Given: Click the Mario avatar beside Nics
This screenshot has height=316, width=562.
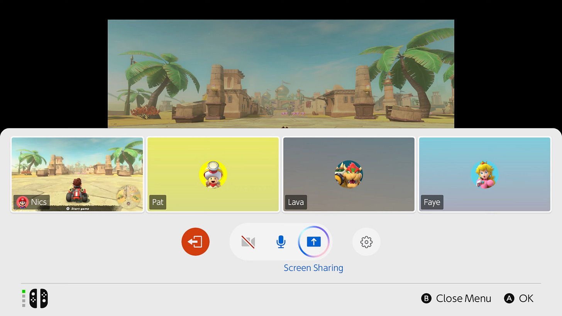Looking at the screenshot, I should pos(22,202).
